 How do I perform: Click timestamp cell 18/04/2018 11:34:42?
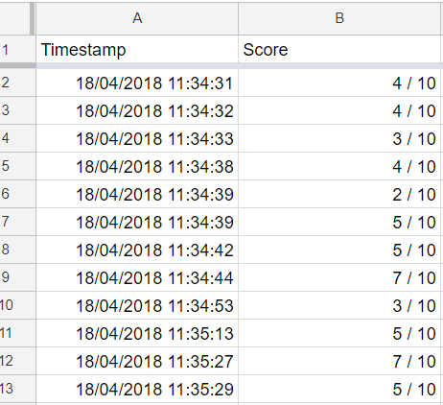tap(137, 250)
